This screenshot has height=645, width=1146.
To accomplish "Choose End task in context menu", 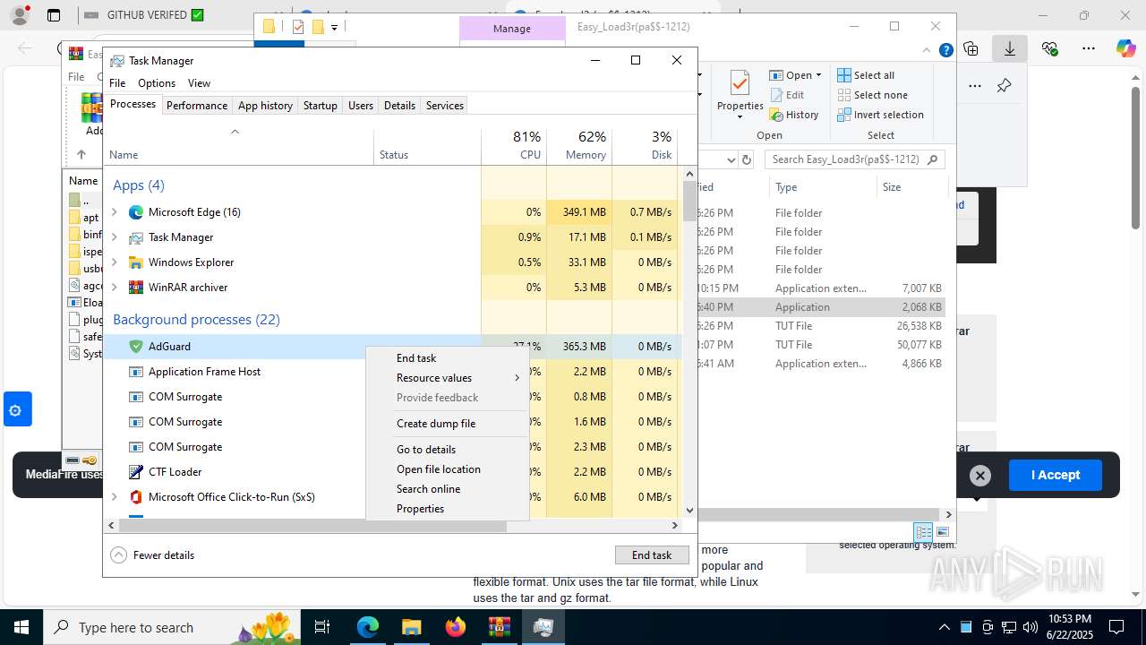I will [x=448, y=358].
